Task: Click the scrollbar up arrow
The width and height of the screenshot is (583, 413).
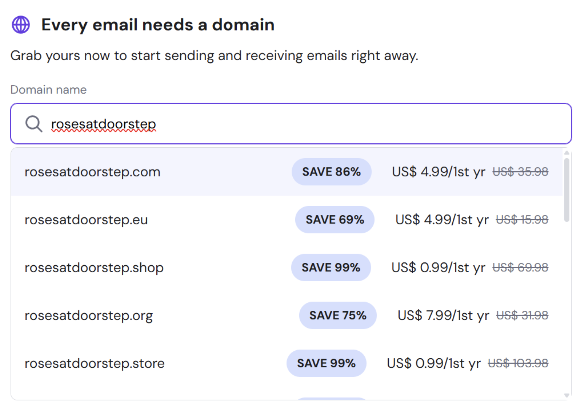Action: pyautogui.click(x=566, y=153)
